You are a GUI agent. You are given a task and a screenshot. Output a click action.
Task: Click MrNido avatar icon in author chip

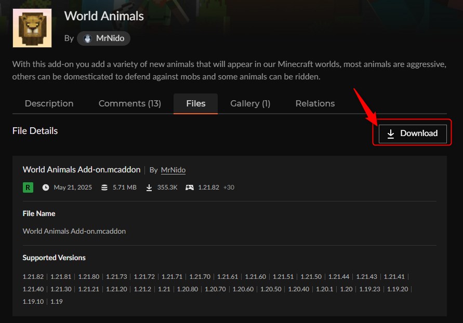pos(87,38)
